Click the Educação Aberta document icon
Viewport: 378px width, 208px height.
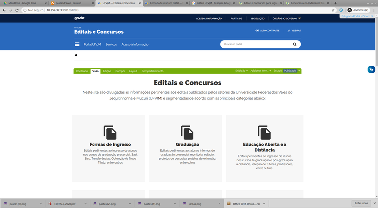pyautogui.click(x=264, y=132)
